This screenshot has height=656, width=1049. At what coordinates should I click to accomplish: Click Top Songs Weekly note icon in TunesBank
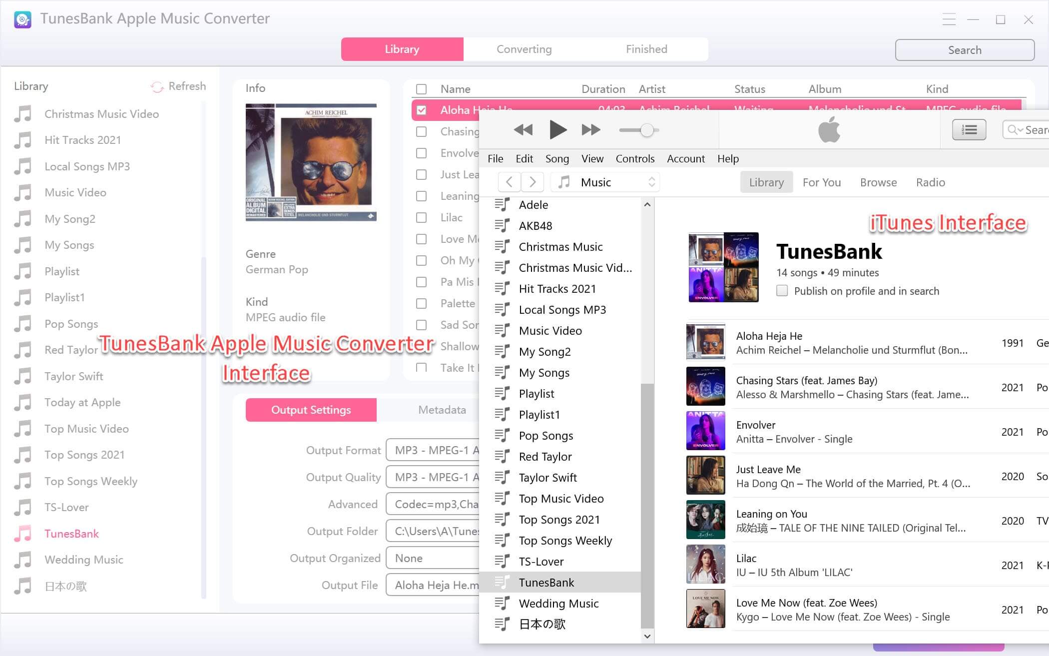pos(23,481)
